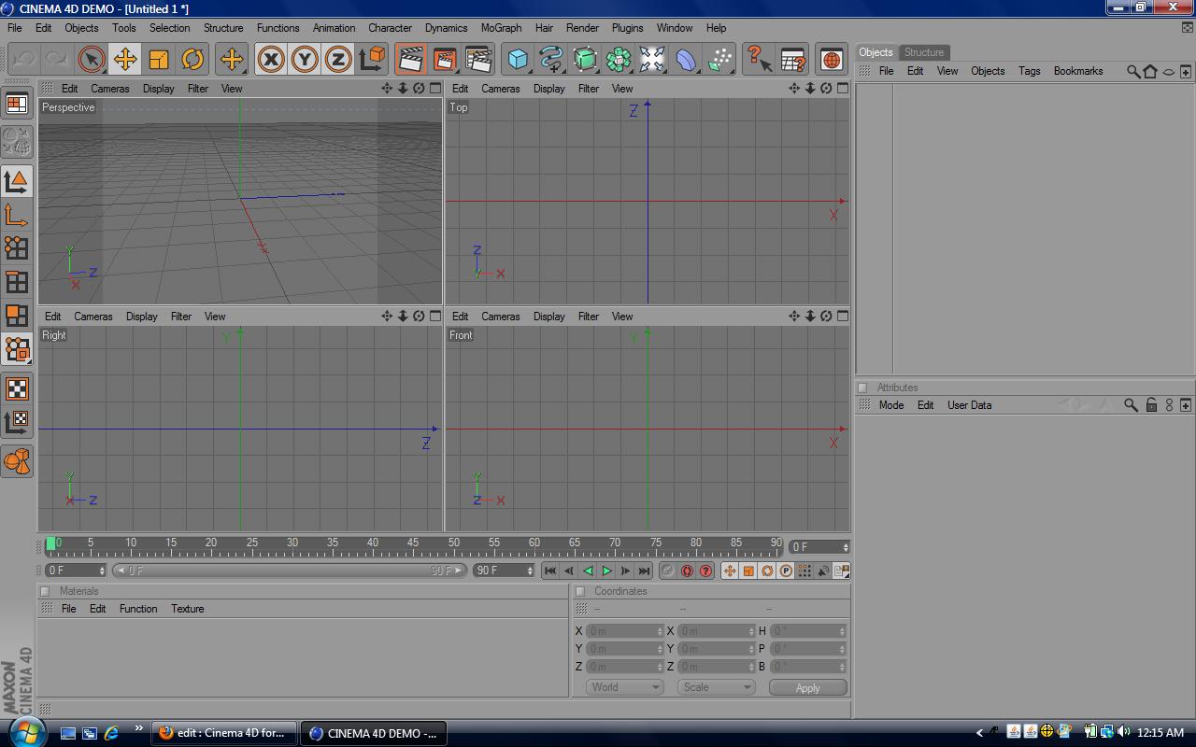The width and height of the screenshot is (1196, 747).
Task: Open the Texture menu in Materials panel
Action: pyautogui.click(x=187, y=609)
